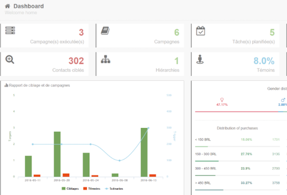
Task: Click the home icon beside Dashboard
Action: tap(7, 6)
